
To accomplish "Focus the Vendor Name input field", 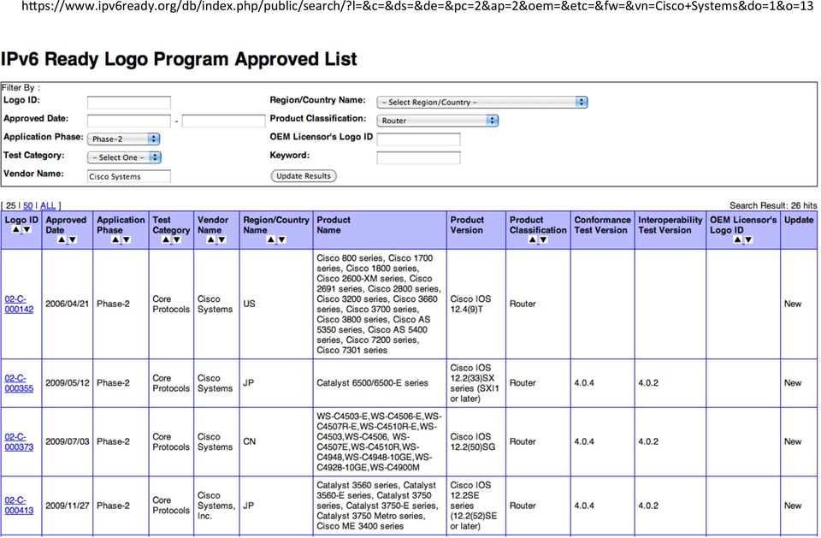I will click(129, 176).
